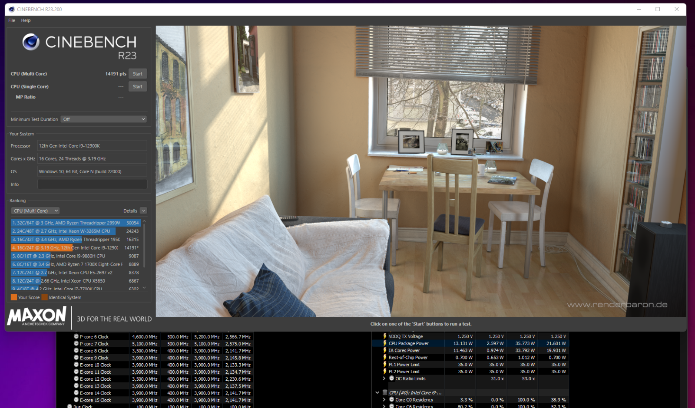Click the orange Your Score swatch
This screenshot has height=408, width=695.
(14, 297)
